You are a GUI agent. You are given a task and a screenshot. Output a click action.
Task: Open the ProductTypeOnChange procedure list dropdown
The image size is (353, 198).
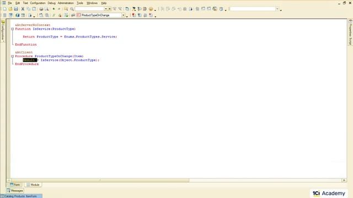(x=123, y=15)
